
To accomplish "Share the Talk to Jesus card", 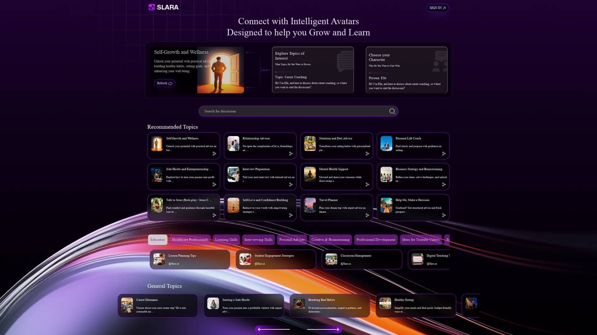I will point(214,215).
